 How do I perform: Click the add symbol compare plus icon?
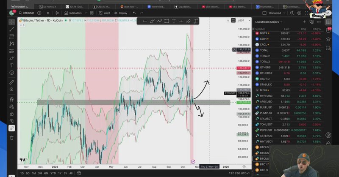[39, 13]
